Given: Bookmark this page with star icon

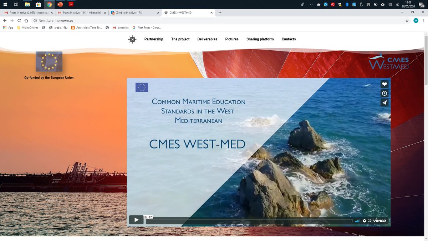Looking at the screenshot, I should (x=407, y=21).
